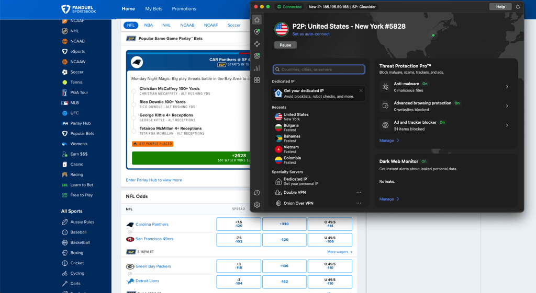Select the NCAAF pill tab

211,25
